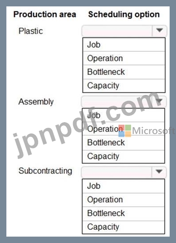The image size is (176, 243).
Task: Choose Capacity for Plastic area
Action: point(124,86)
